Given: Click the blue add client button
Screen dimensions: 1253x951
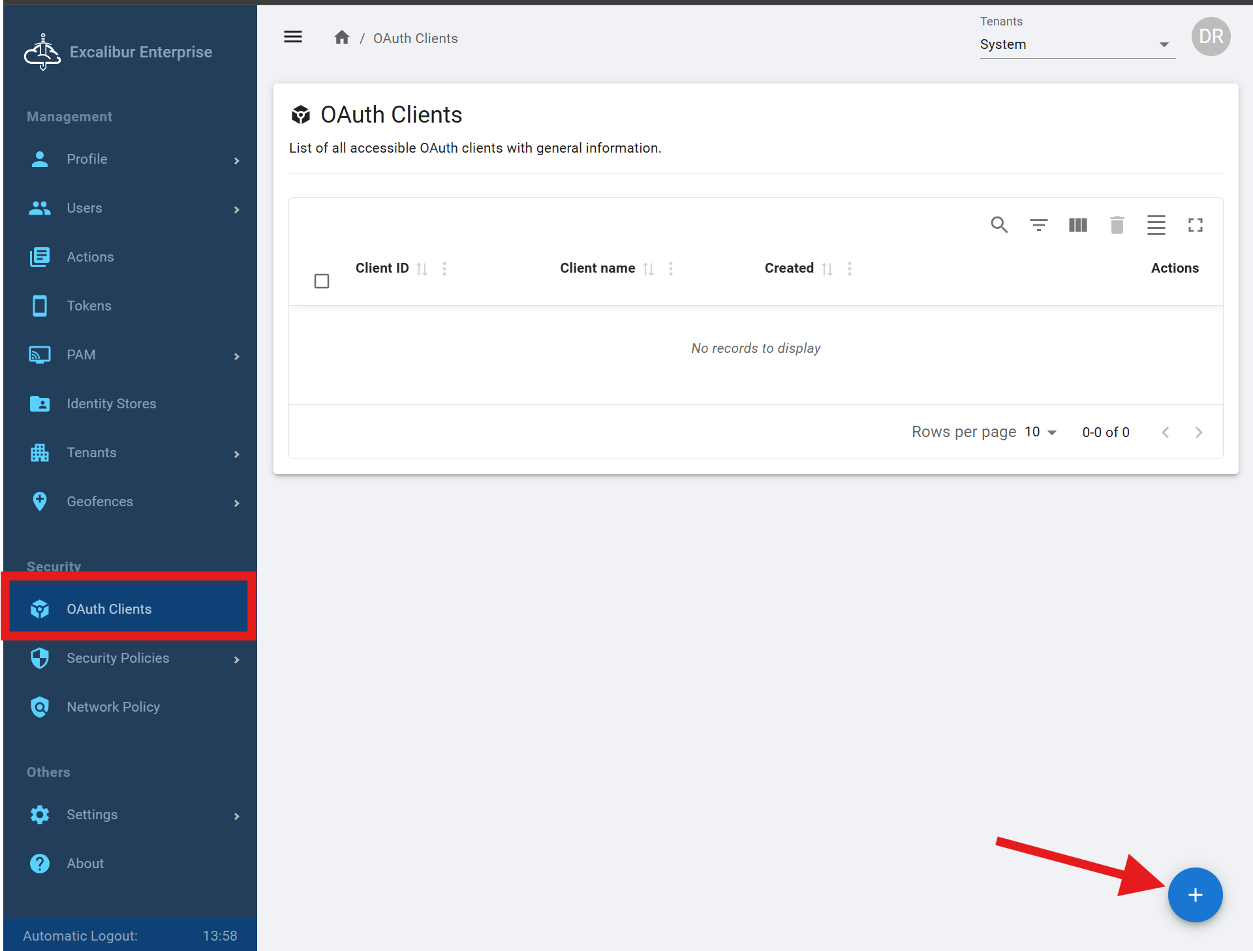Looking at the screenshot, I should coord(1194,894).
